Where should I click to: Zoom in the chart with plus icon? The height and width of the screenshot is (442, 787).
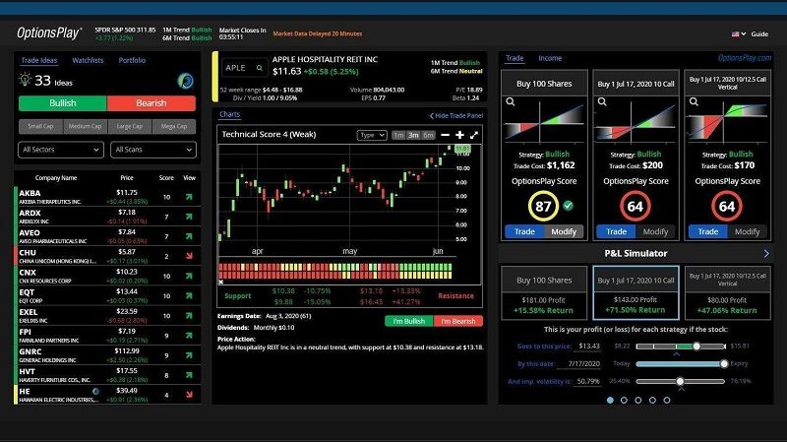pos(459,135)
